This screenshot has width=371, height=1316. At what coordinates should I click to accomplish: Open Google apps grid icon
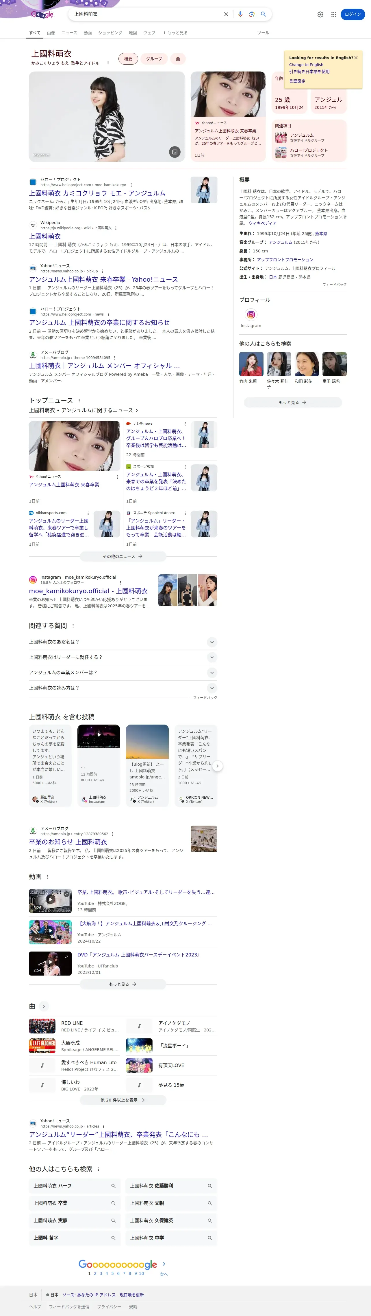pyautogui.click(x=334, y=14)
